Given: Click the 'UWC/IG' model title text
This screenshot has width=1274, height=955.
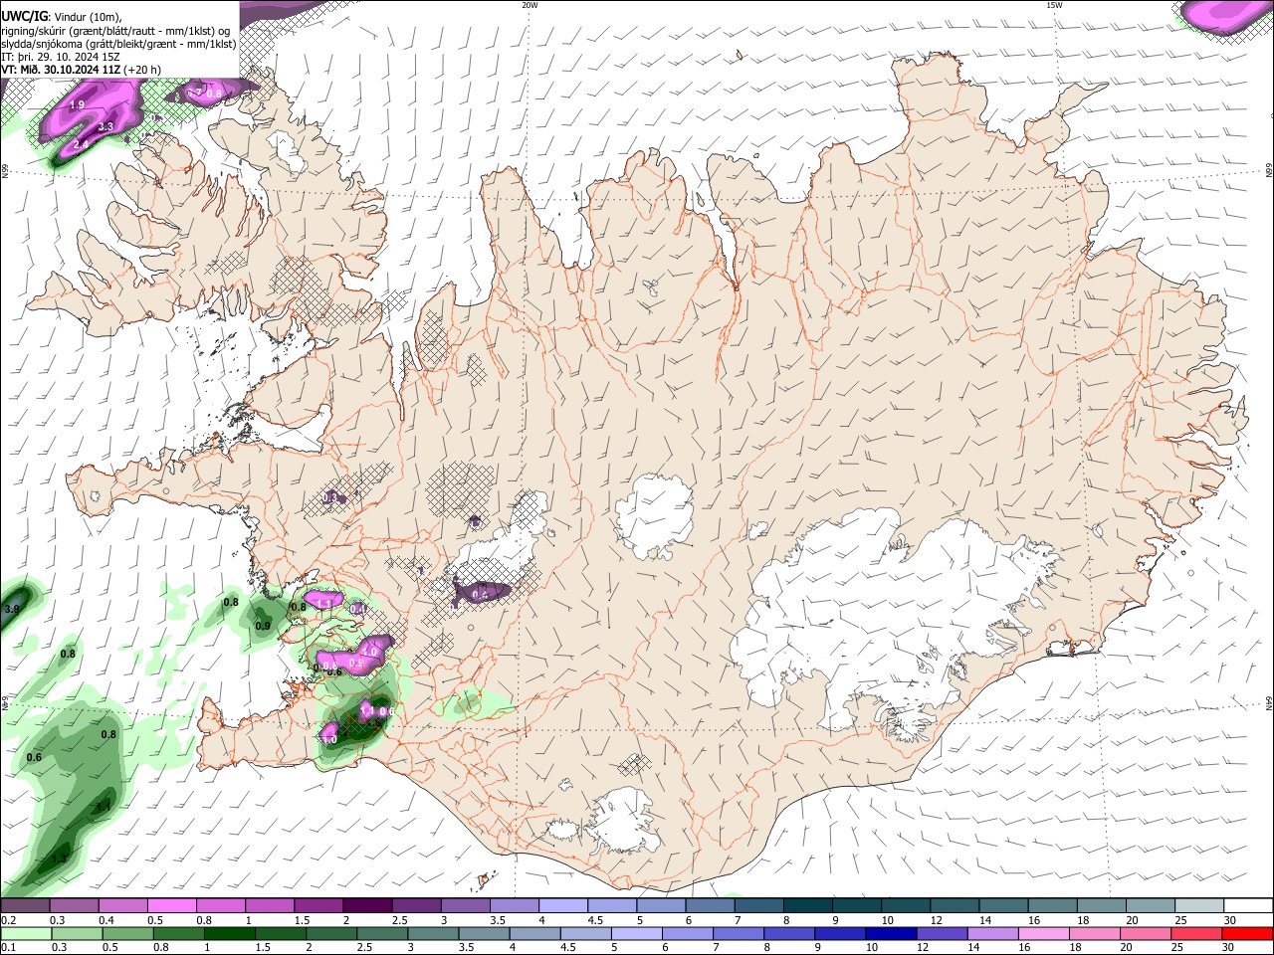Looking at the screenshot, I should tap(23, 17).
